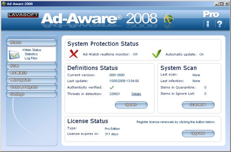
Task: Click the authenticity verified green checkmark
Action: (112, 88)
